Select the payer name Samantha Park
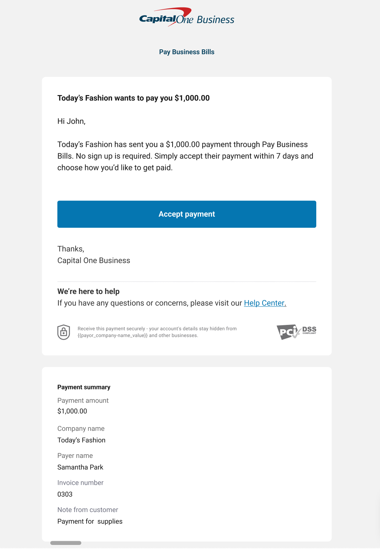The height and width of the screenshot is (549, 380). coord(81,467)
